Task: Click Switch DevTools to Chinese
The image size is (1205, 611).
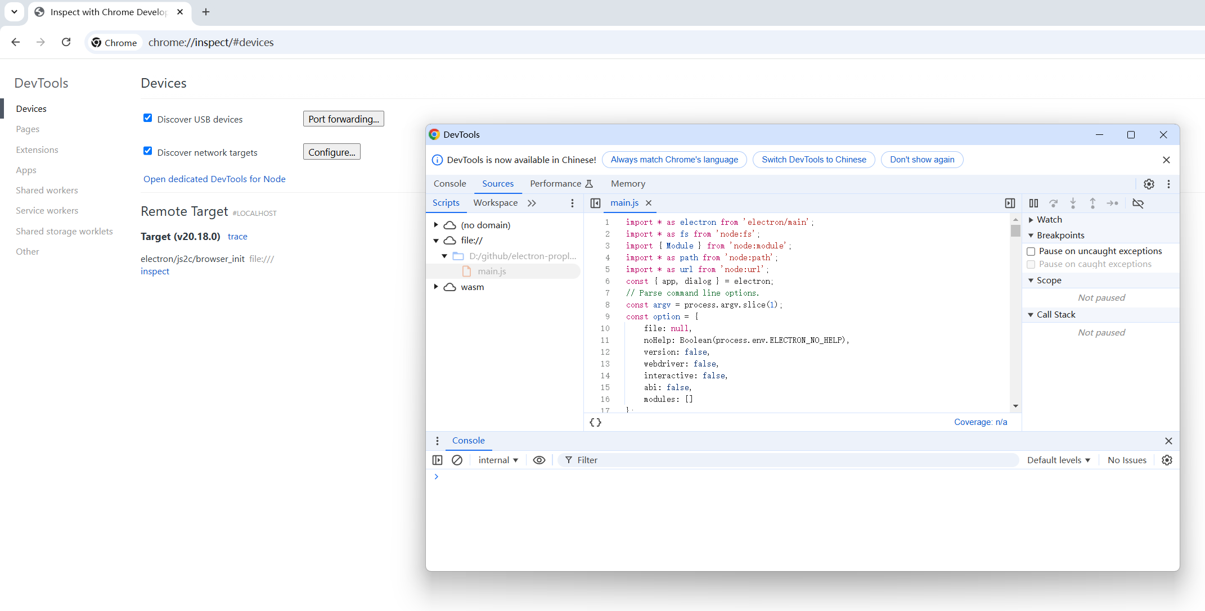Action: tap(813, 160)
